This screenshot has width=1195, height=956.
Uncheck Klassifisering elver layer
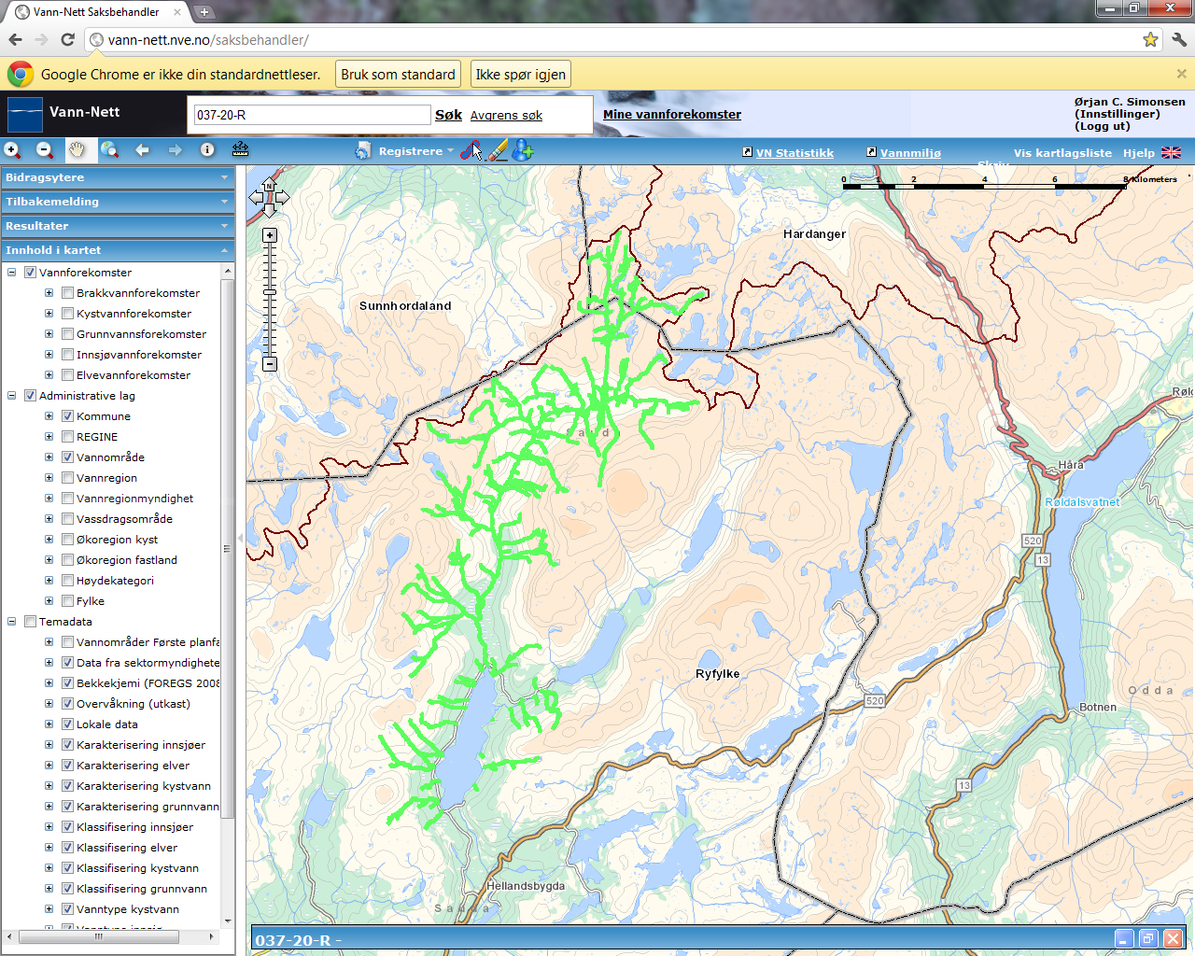(67, 848)
